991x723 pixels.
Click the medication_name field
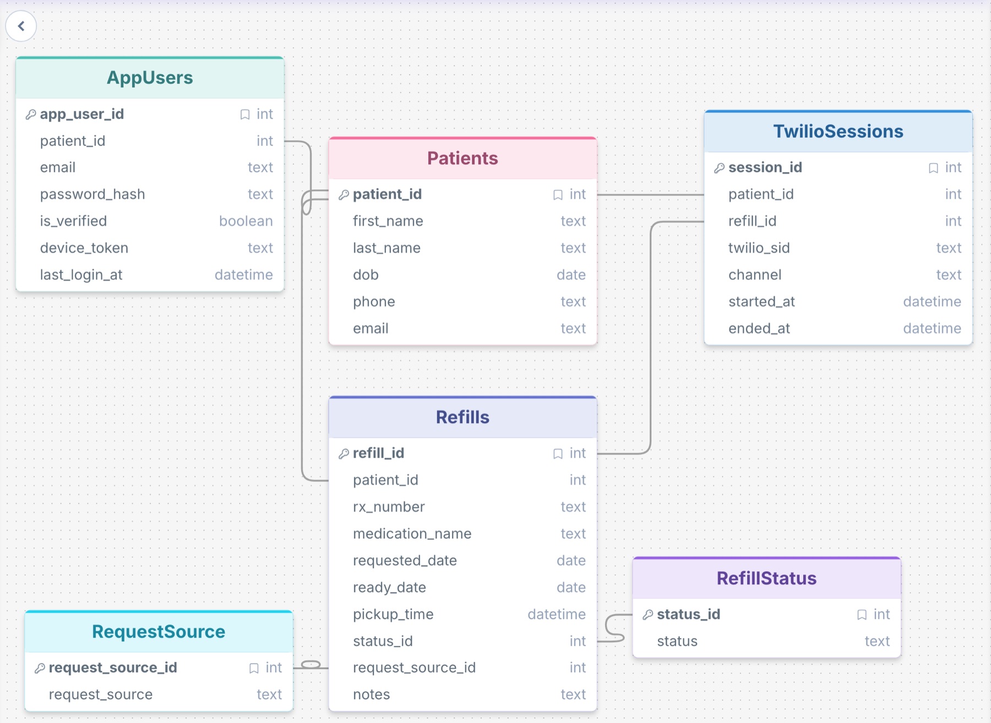click(x=462, y=534)
